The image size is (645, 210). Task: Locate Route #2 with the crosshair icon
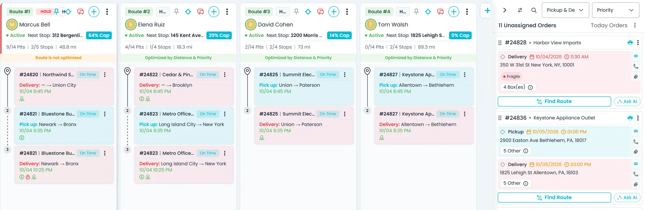[x=188, y=12]
